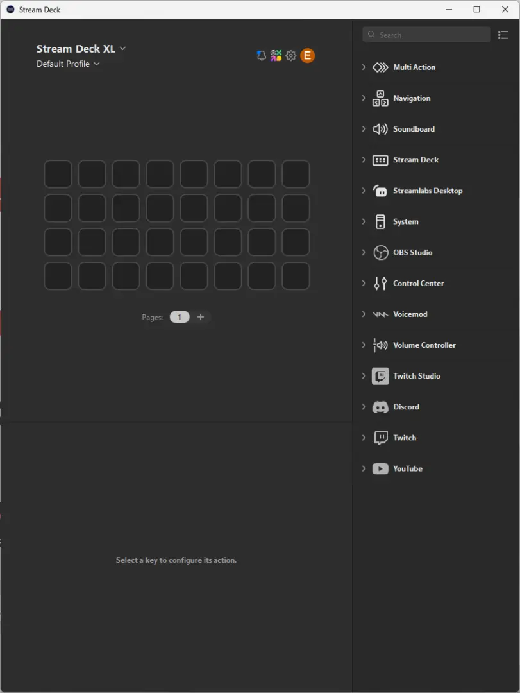Image resolution: width=520 pixels, height=693 pixels.
Task: Expand the Stream Deck category chevron
Action: 364,160
